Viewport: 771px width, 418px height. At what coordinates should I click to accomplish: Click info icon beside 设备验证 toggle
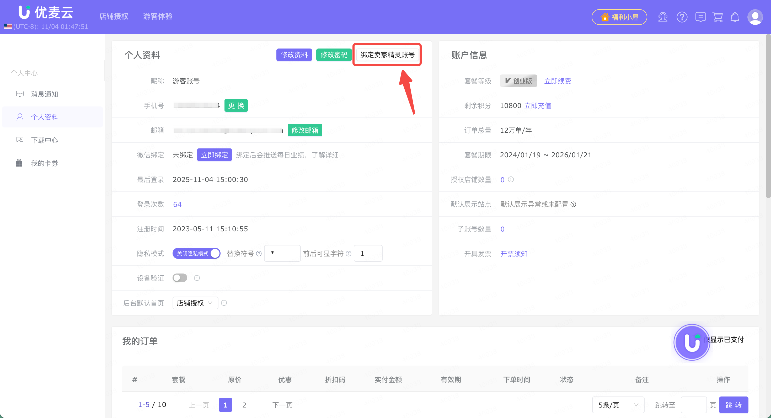pyautogui.click(x=197, y=278)
